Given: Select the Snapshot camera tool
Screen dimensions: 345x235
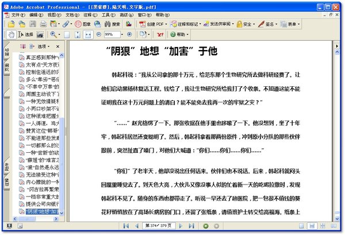Looking at the screenshot, I should (x=40, y=34).
